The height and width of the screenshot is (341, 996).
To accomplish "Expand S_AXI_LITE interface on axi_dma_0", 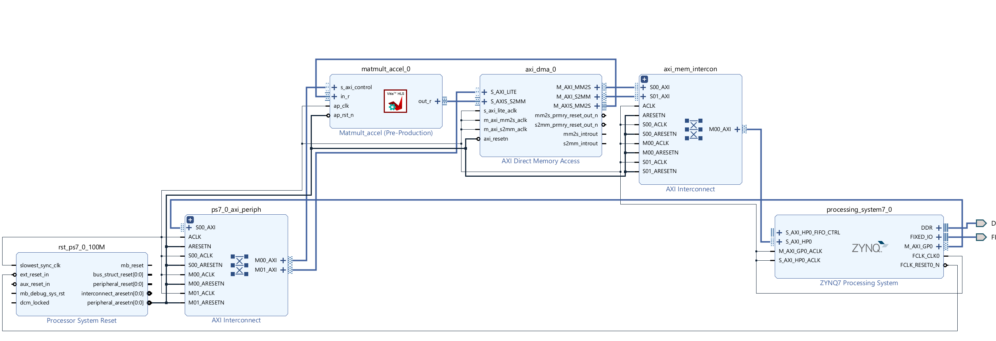I will pyautogui.click(x=484, y=92).
